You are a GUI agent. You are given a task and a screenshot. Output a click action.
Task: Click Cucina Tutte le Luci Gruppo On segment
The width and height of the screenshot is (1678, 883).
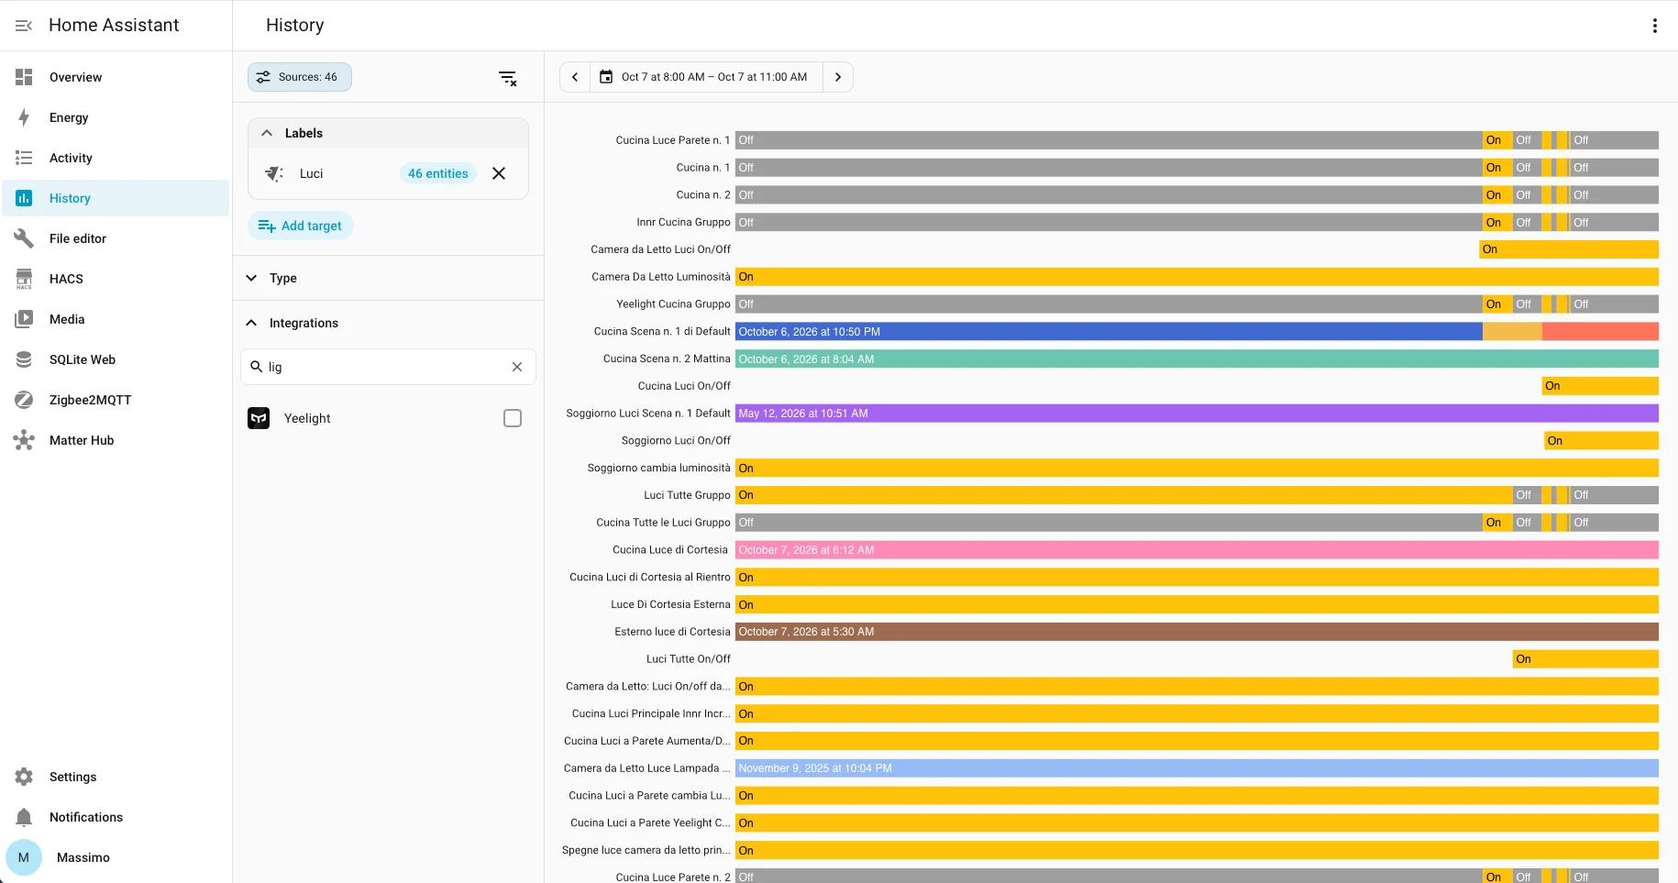pos(1497,523)
